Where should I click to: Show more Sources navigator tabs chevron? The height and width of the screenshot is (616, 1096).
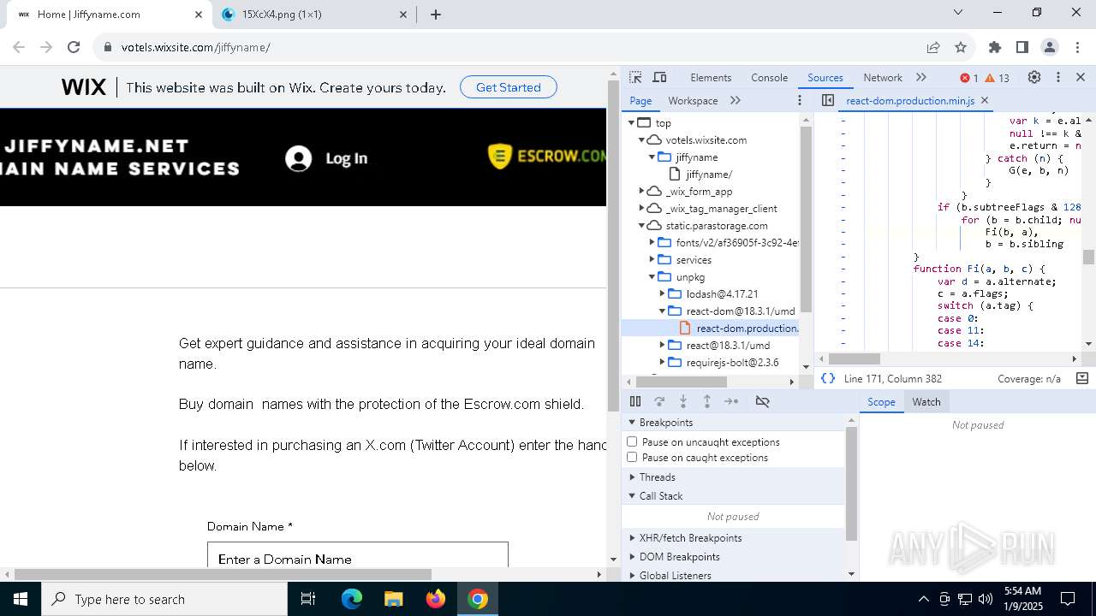click(x=735, y=100)
